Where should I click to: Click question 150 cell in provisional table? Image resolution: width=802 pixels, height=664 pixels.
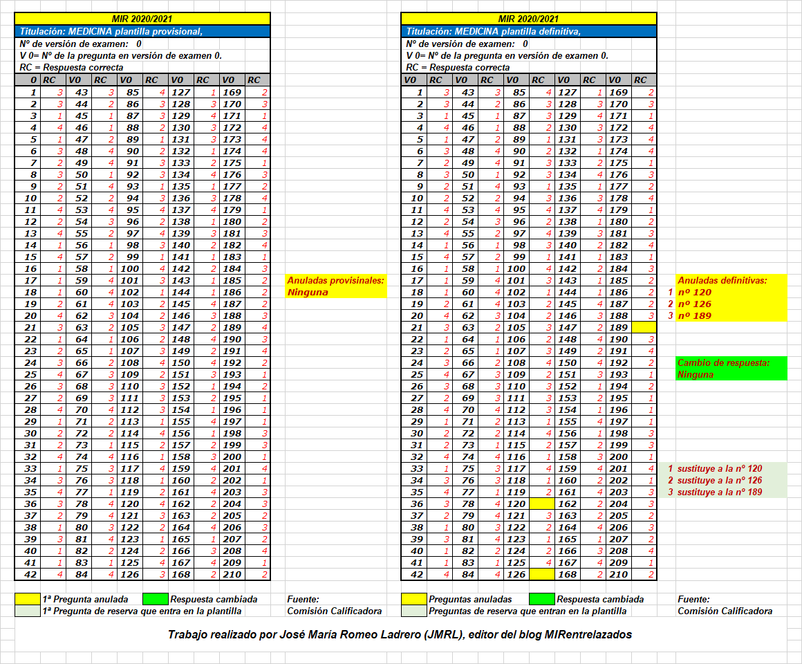181,362
